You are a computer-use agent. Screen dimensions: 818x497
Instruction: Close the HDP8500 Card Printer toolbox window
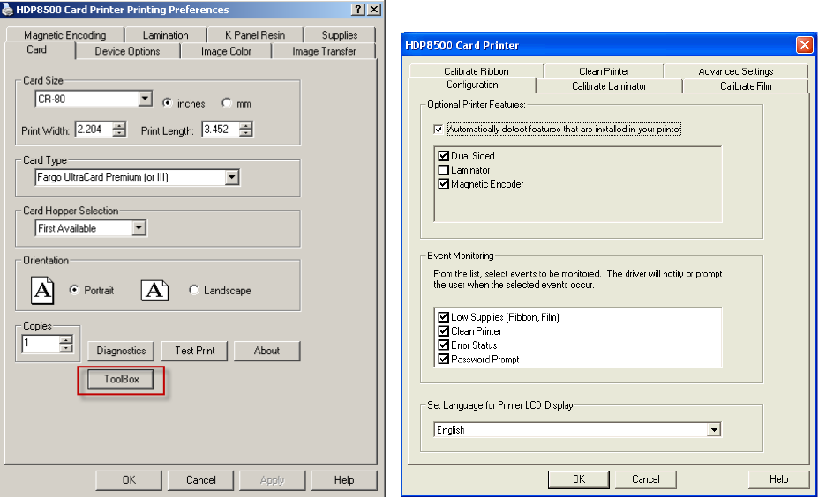805,45
